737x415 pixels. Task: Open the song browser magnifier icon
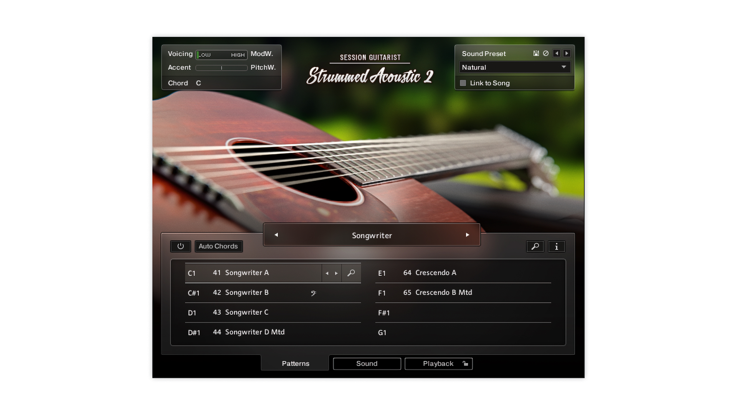(x=535, y=246)
